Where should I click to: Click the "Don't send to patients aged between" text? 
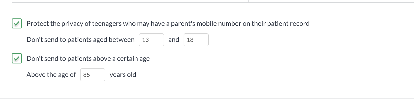tap(81, 40)
